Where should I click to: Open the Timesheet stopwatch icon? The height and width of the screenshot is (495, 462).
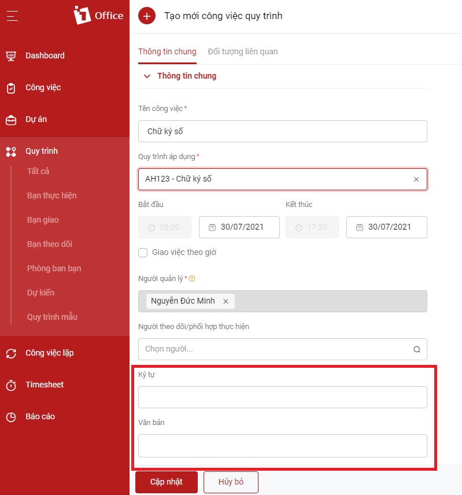(11, 385)
